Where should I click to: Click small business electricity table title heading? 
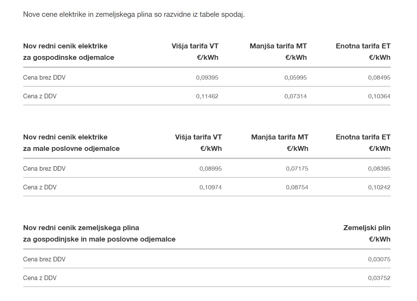[x=71, y=143]
